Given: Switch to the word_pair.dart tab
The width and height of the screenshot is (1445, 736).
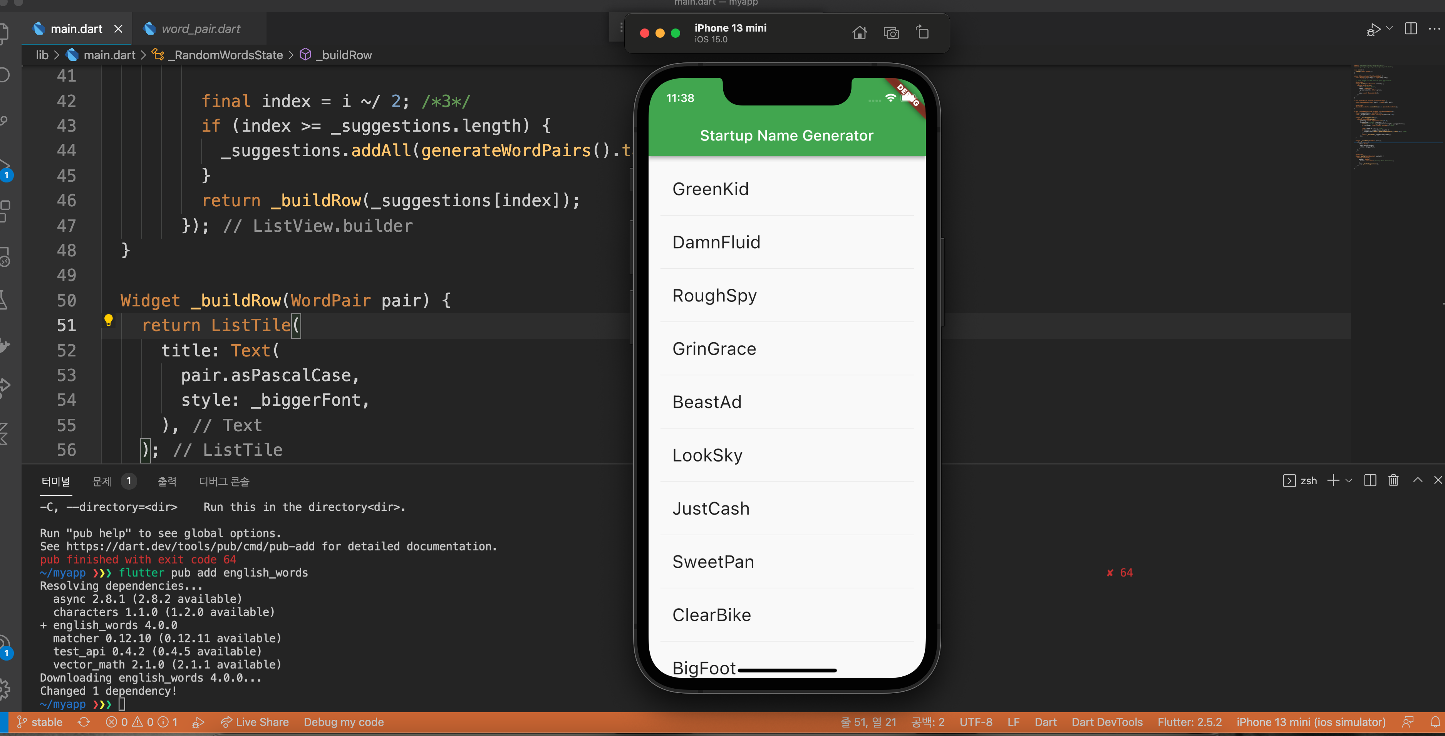Looking at the screenshot, I should tap(200, 28).
